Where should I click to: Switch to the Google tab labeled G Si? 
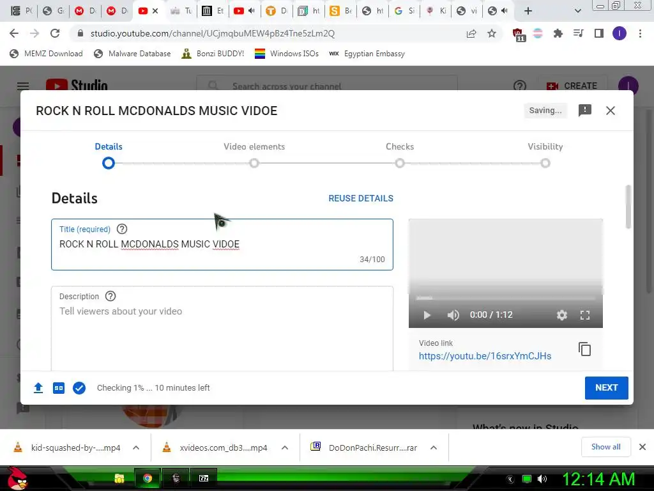click(x=404, y=11)
